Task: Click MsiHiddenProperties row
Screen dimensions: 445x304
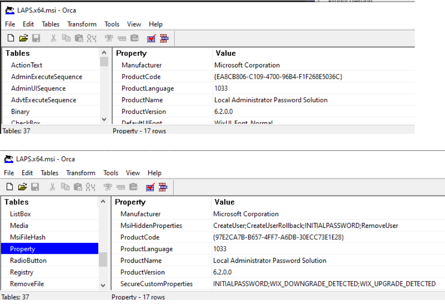Action: pos(278,226)
